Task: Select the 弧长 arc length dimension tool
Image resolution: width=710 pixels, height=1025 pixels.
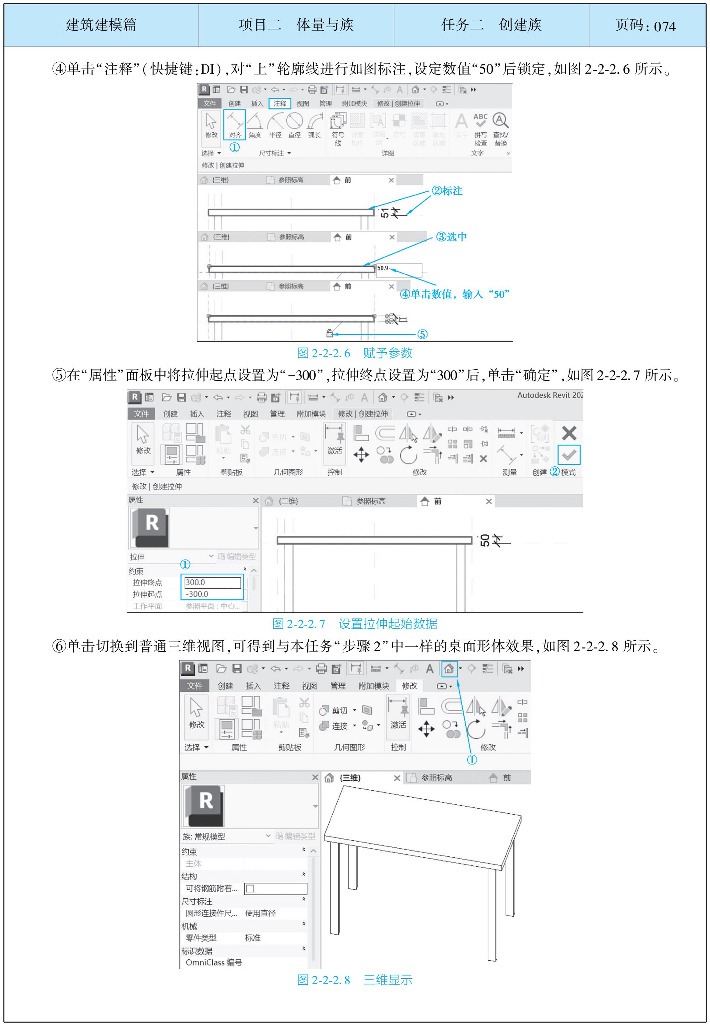Action: point(315,125)
